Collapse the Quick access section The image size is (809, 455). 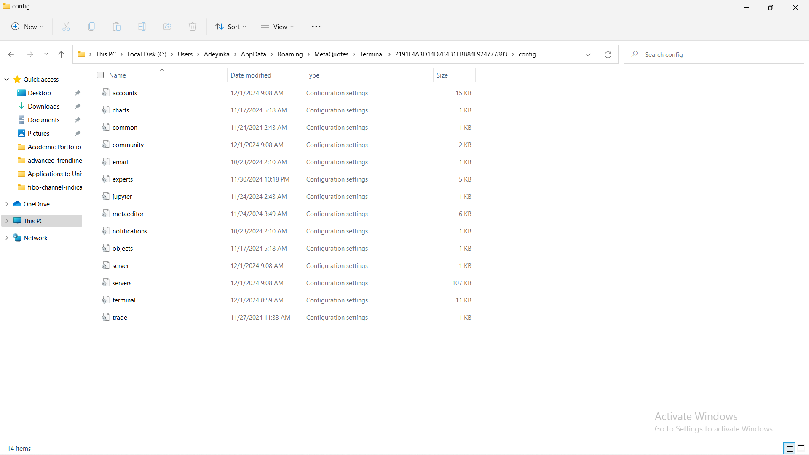(x=7, y=79)
